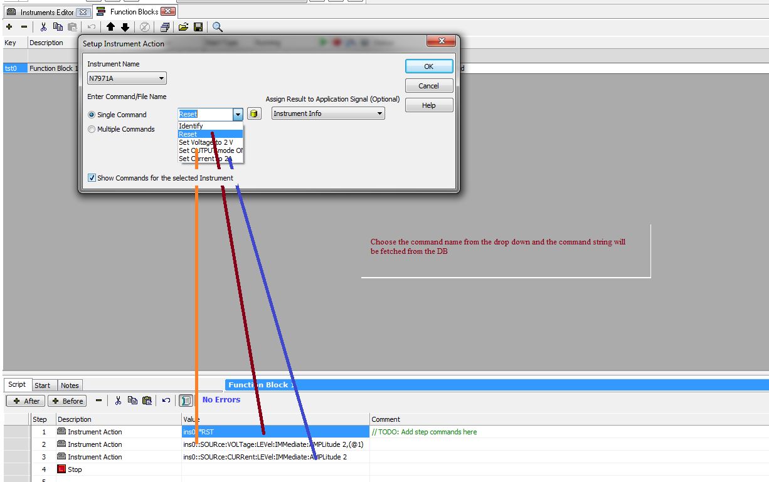Switch to the Instruments Editor tab

pyautogui.click(x=46, y=12)
